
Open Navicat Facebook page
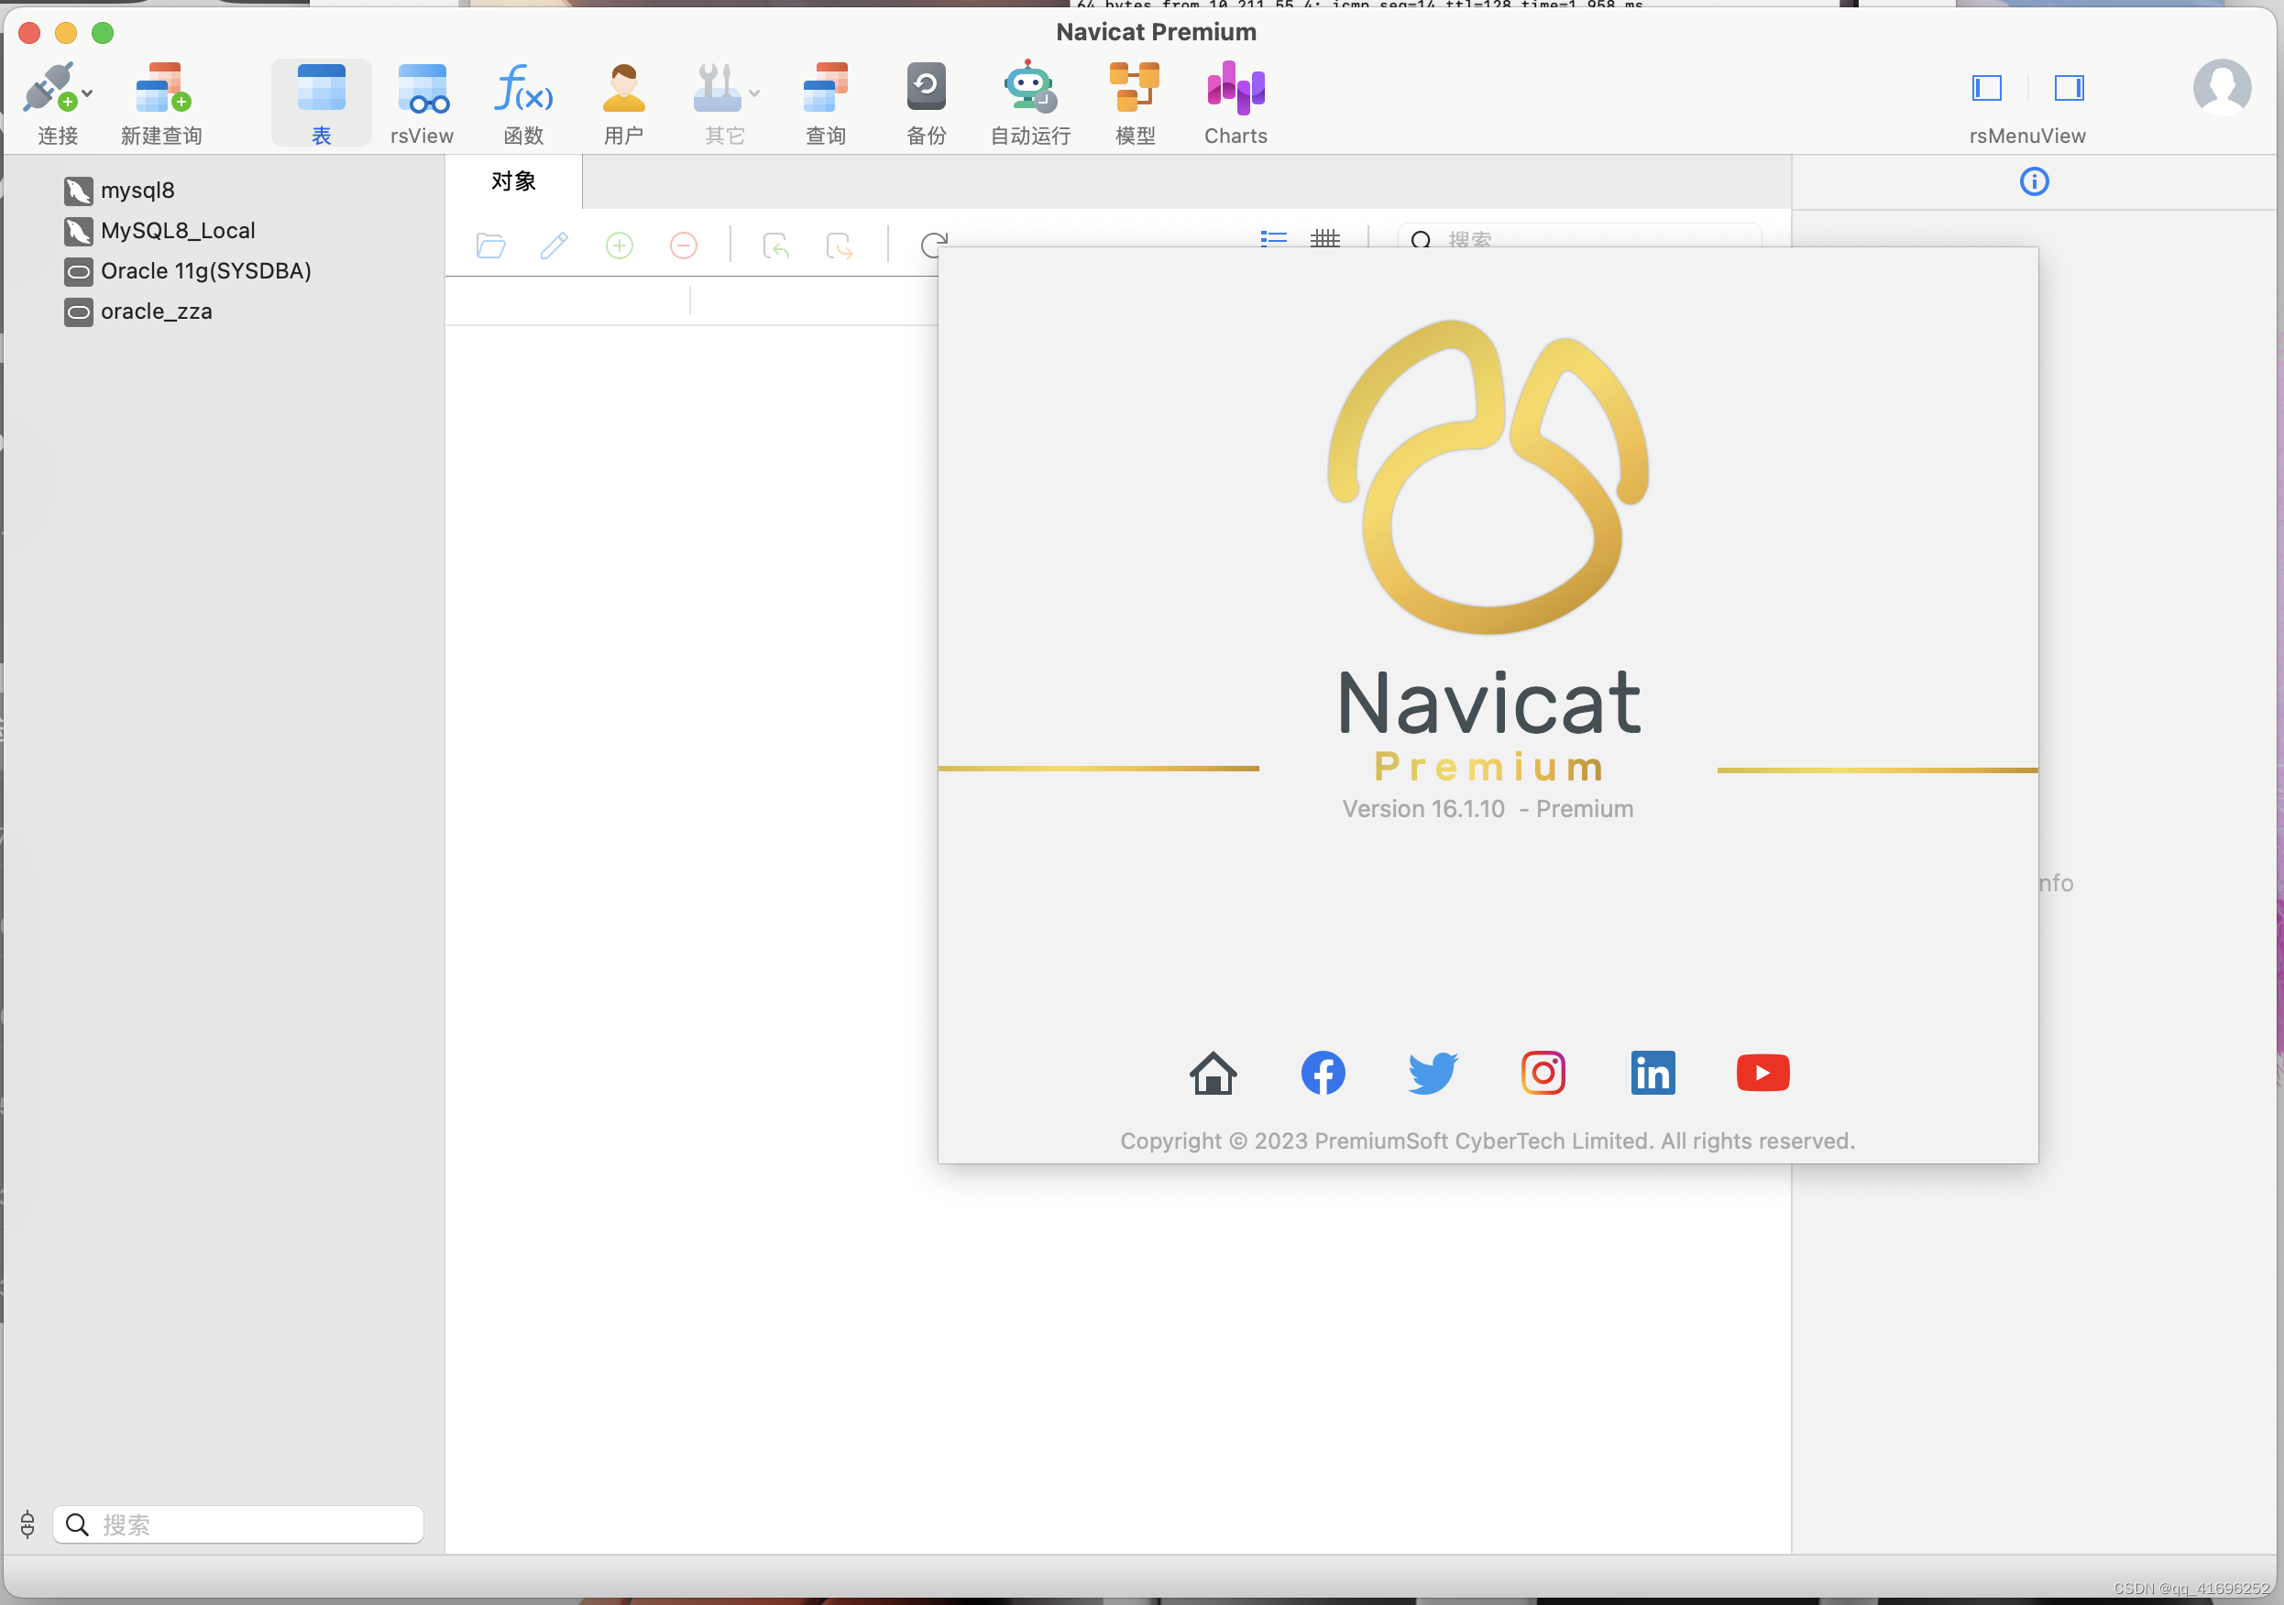point(1323,1072)
